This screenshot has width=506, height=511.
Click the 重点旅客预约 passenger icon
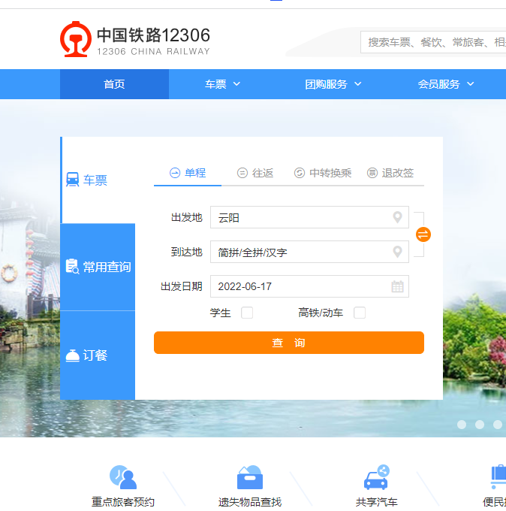click(x=123, y=477)
